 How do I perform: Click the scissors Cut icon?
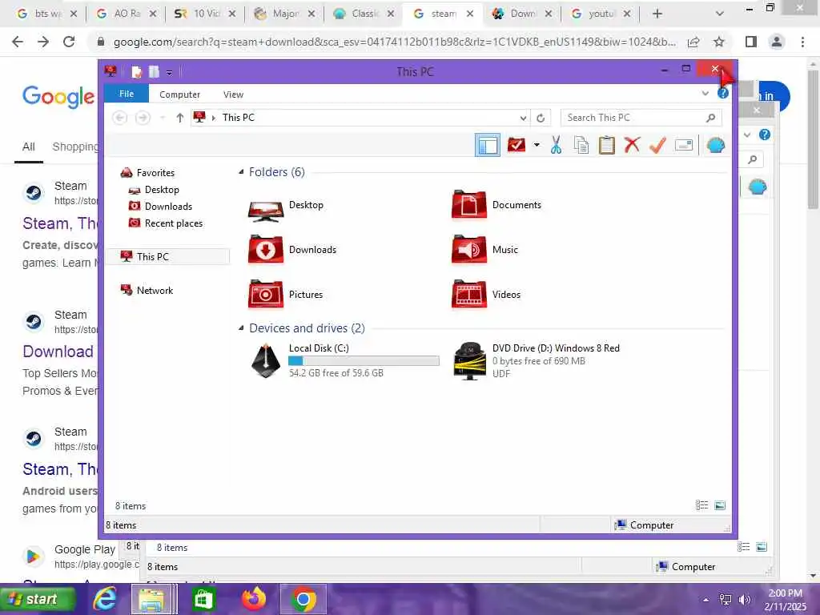pyautogui.click(x=556, y=145)
